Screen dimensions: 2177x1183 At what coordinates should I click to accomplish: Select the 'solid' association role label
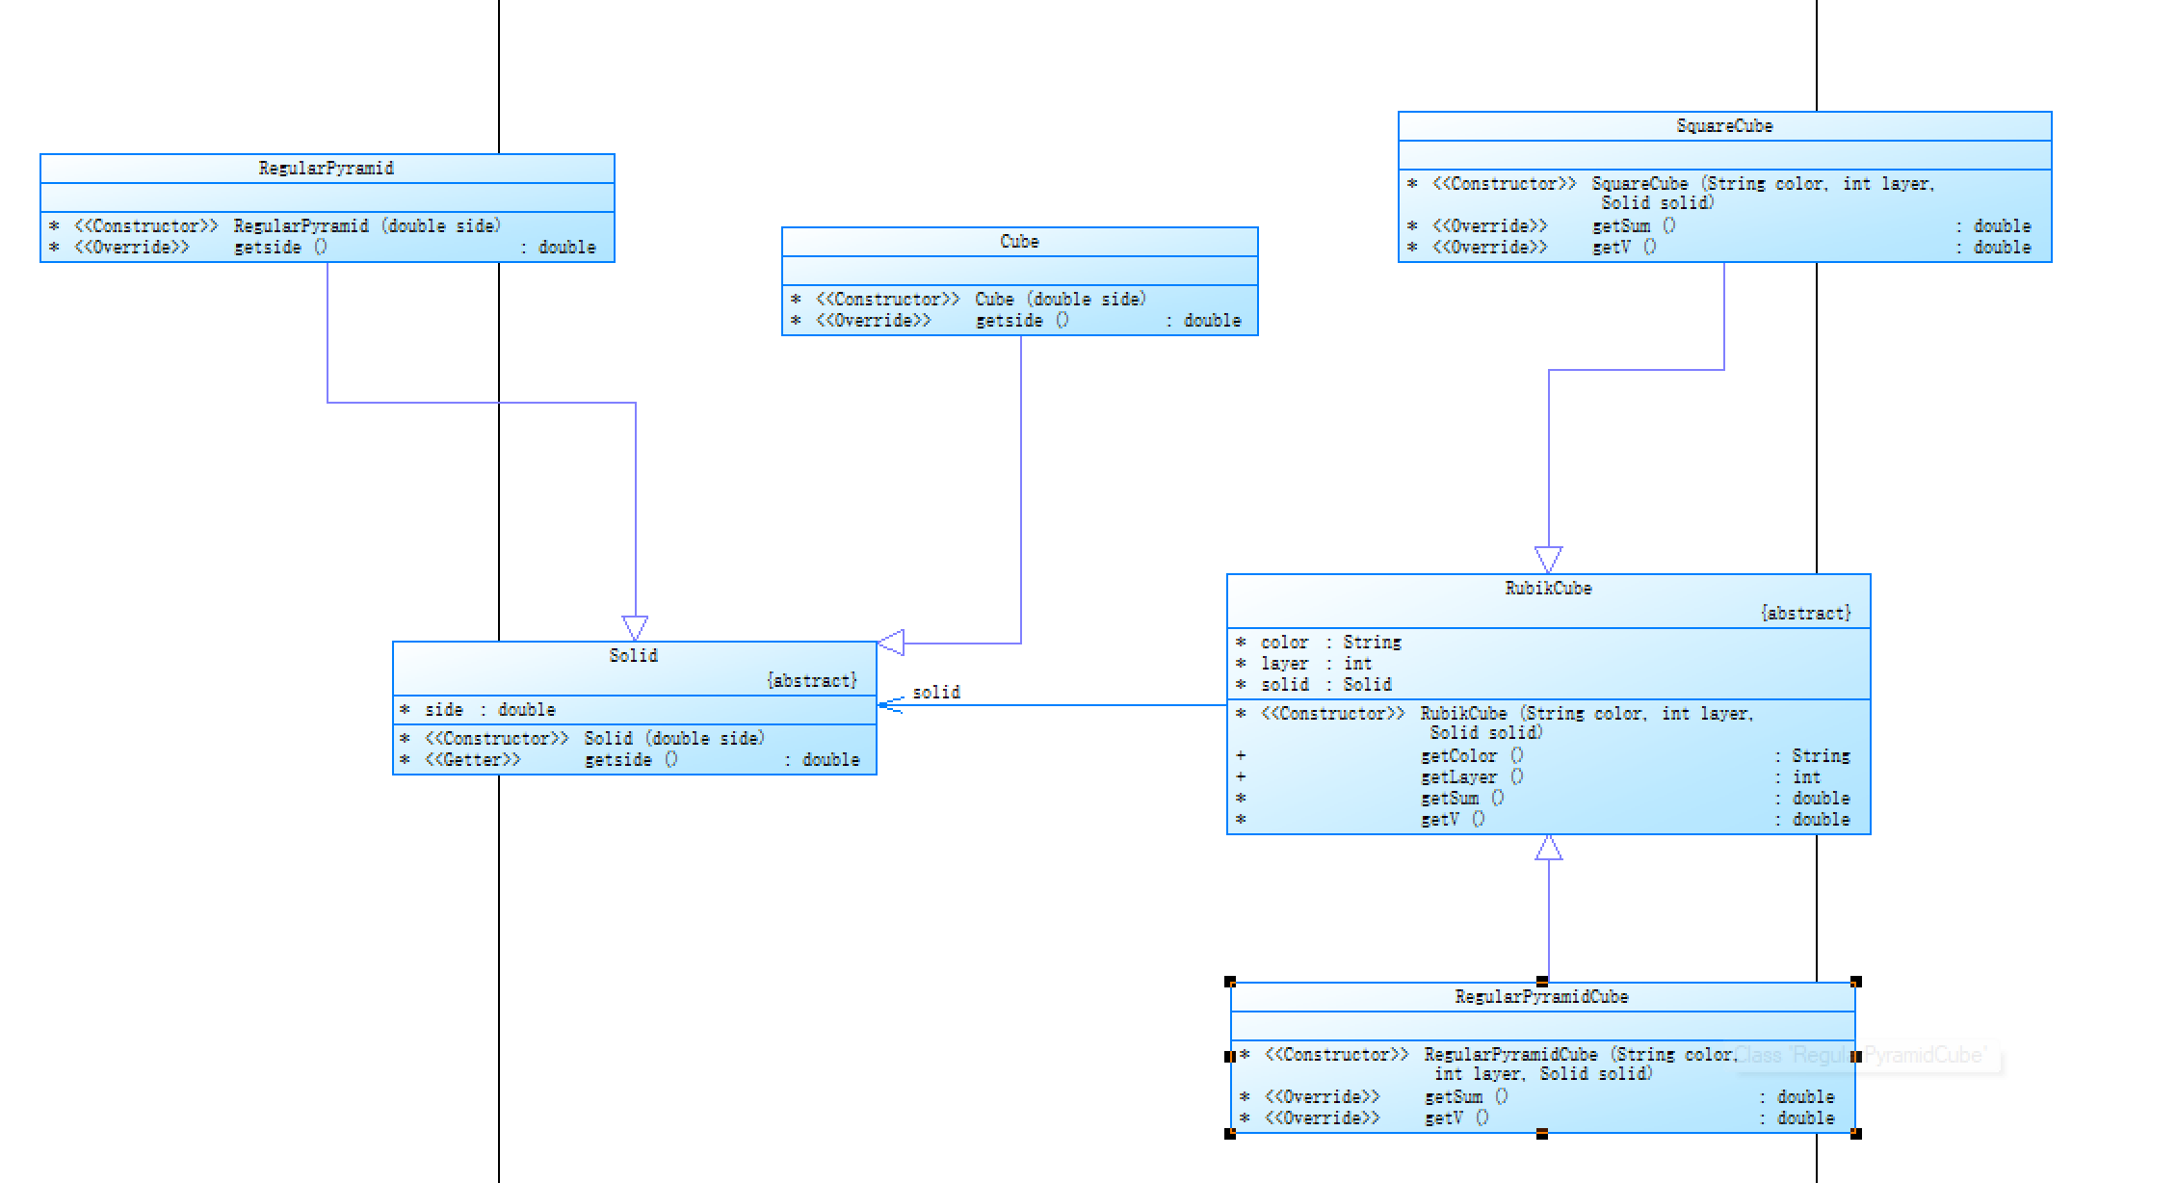pyautogui.click(x=936, y=693)
